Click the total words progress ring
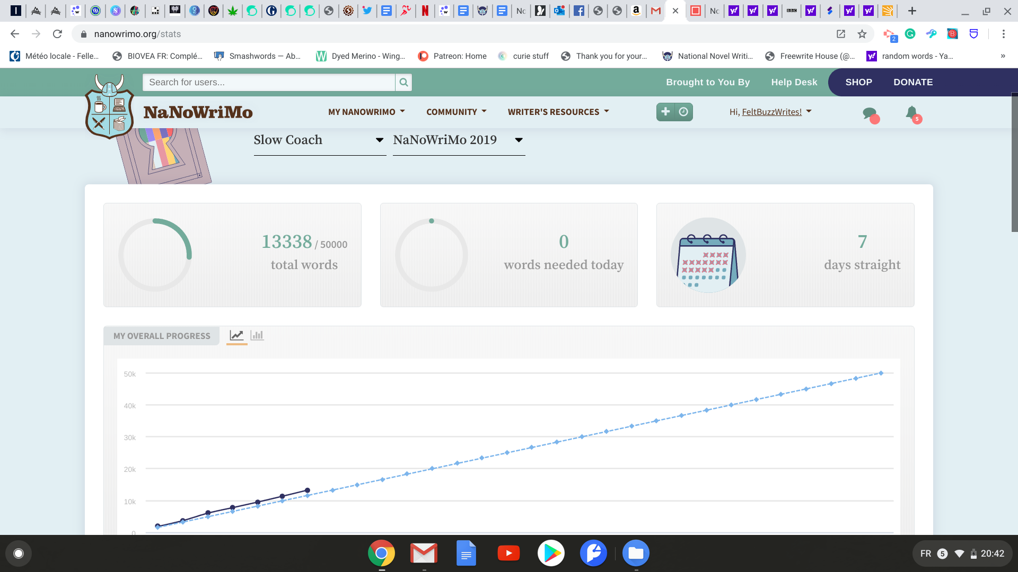This screenshot has width=1018, height=572. pos(155,255)
